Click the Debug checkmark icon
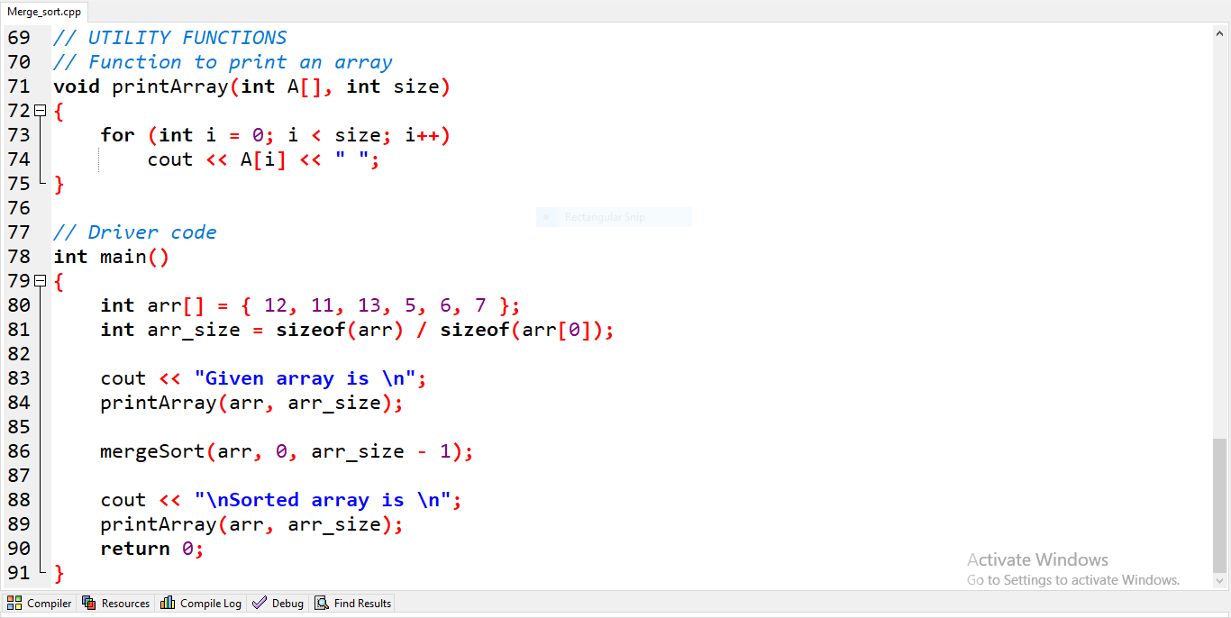Image resolution: width=1231 pixels, height=618 pixels. coord(260,603)
